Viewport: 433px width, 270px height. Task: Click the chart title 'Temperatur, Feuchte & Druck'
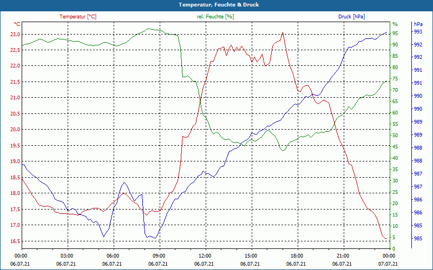point(219,5)
